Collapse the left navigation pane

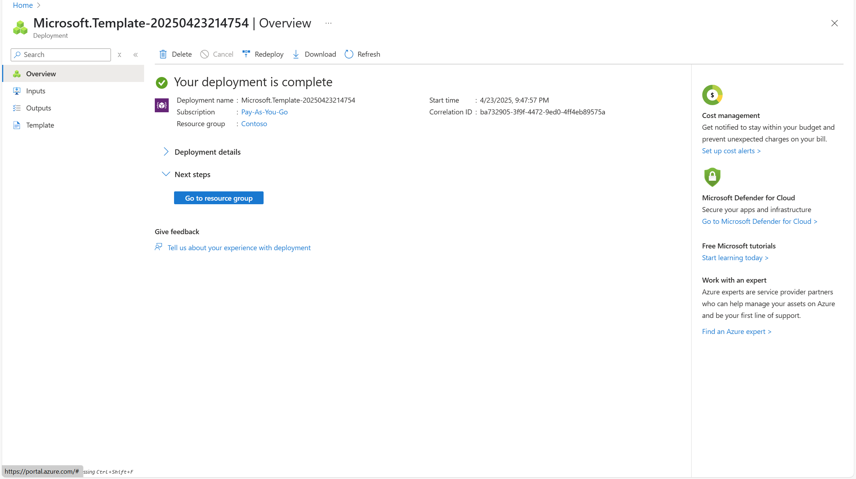click(136, 55)
